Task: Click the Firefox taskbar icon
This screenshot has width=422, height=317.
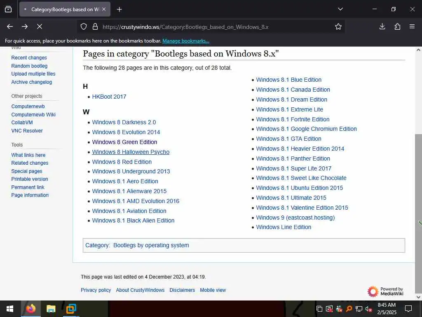Action: (30, 309)
